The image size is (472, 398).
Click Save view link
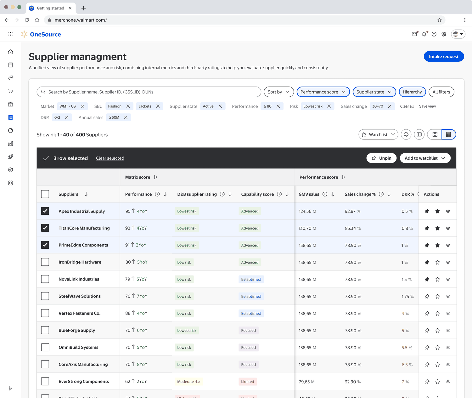427,106
